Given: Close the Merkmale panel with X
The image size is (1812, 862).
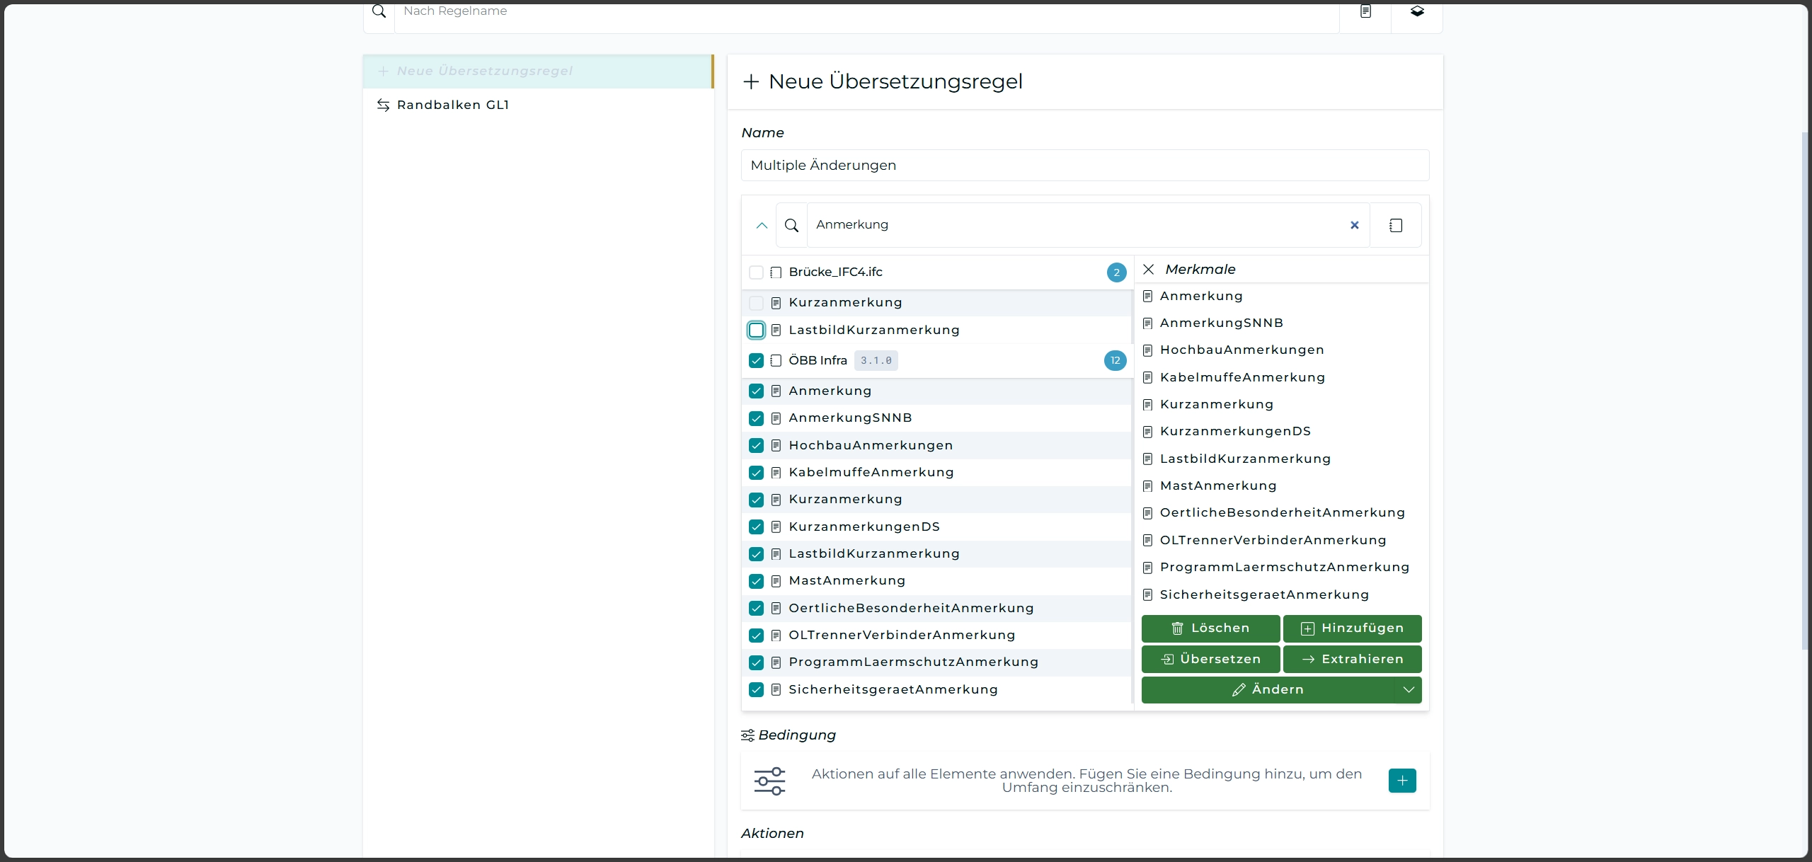Looking at the screenshot, I should [x=1149, y=270].
